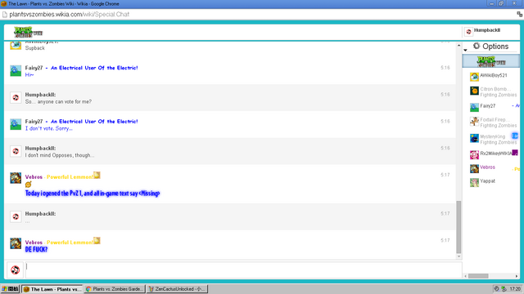Switch to Plants vs. Zombies Garden taskbar tab
The width and height of the screenshot is (524, 294).
pyautogui.click(x=115, y=289)
